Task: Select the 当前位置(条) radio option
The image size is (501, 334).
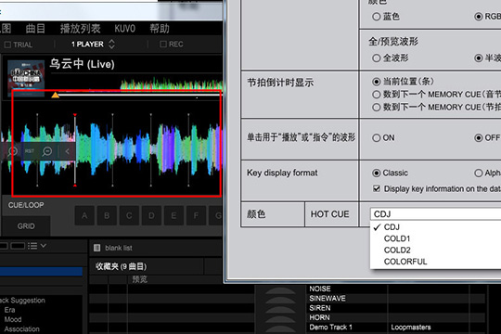Action: coord(377,82)
